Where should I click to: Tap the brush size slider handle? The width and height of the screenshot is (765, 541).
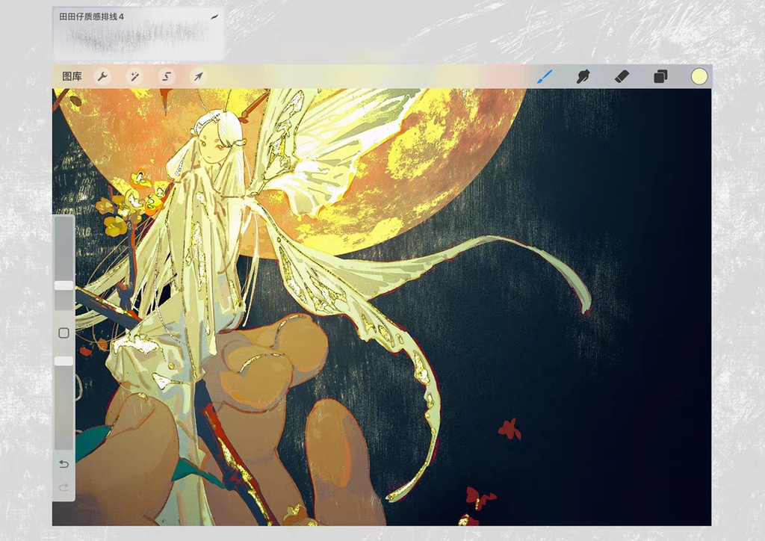tap(64, 285)
